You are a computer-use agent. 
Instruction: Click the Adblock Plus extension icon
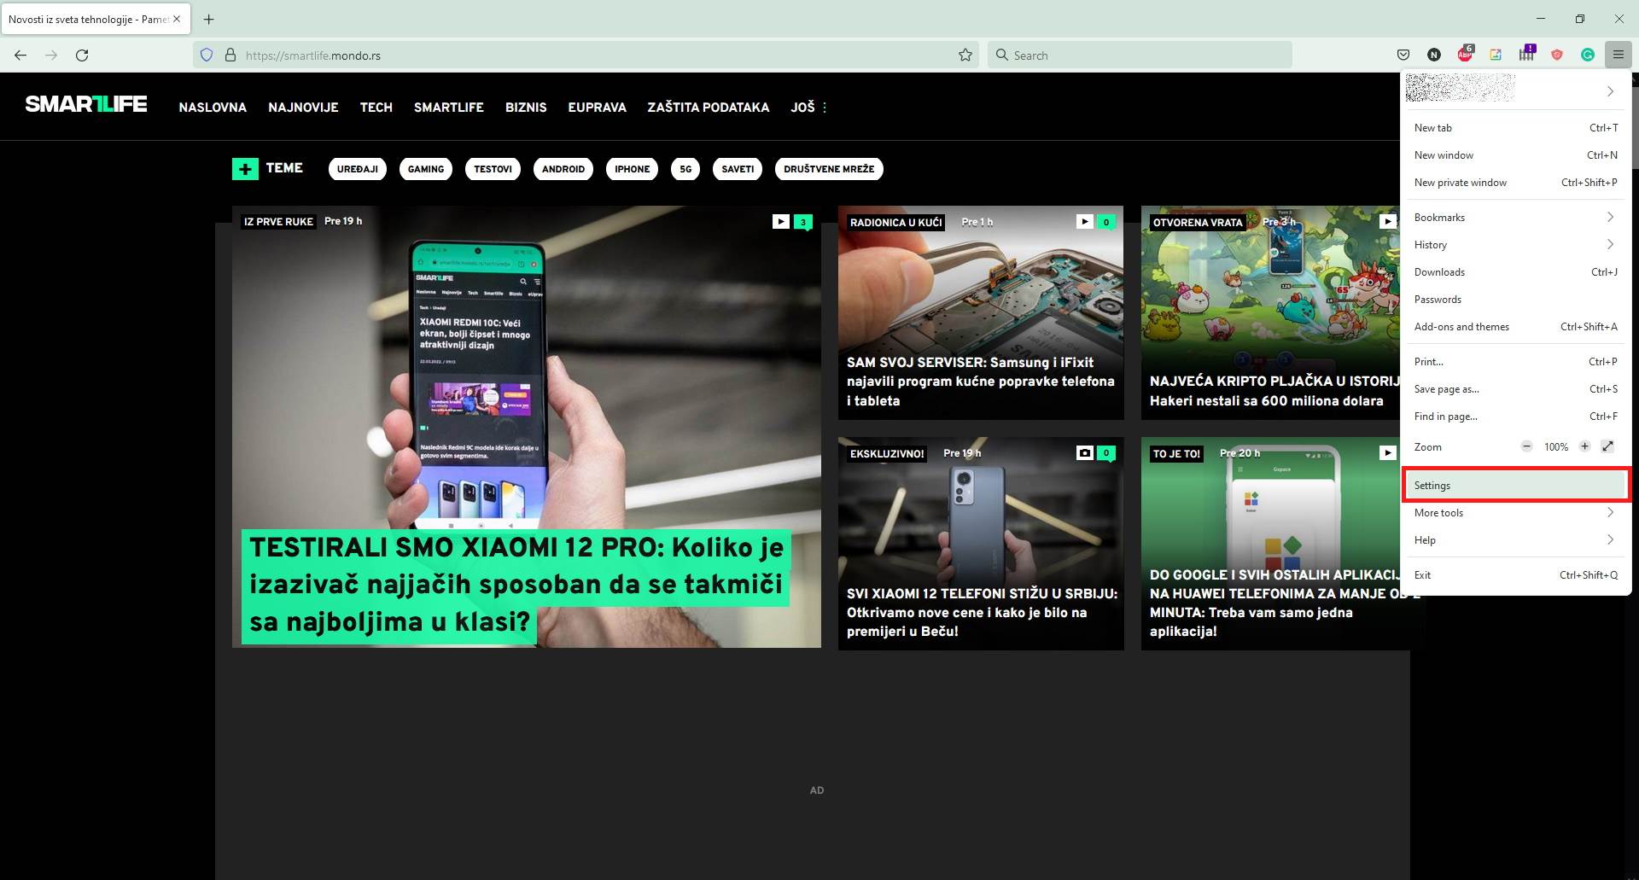1465,55
